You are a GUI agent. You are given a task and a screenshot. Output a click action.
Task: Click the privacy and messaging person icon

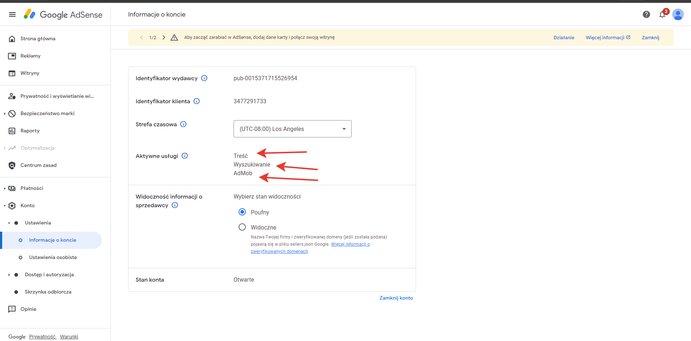coord(12,96)
